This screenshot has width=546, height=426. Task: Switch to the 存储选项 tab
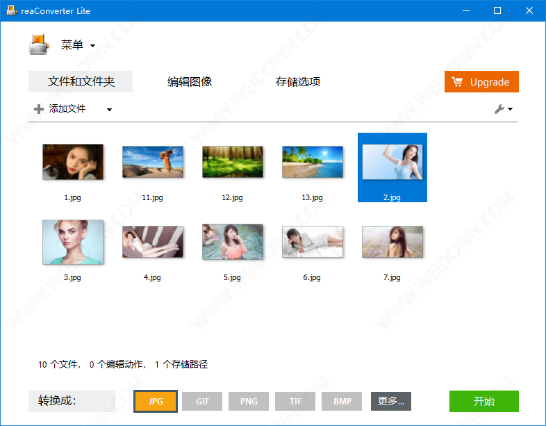(298, 81)
